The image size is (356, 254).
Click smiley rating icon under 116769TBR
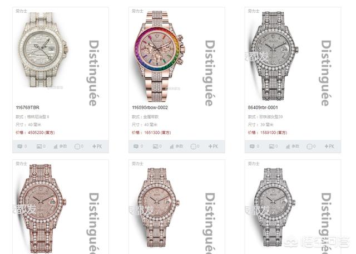77,146
